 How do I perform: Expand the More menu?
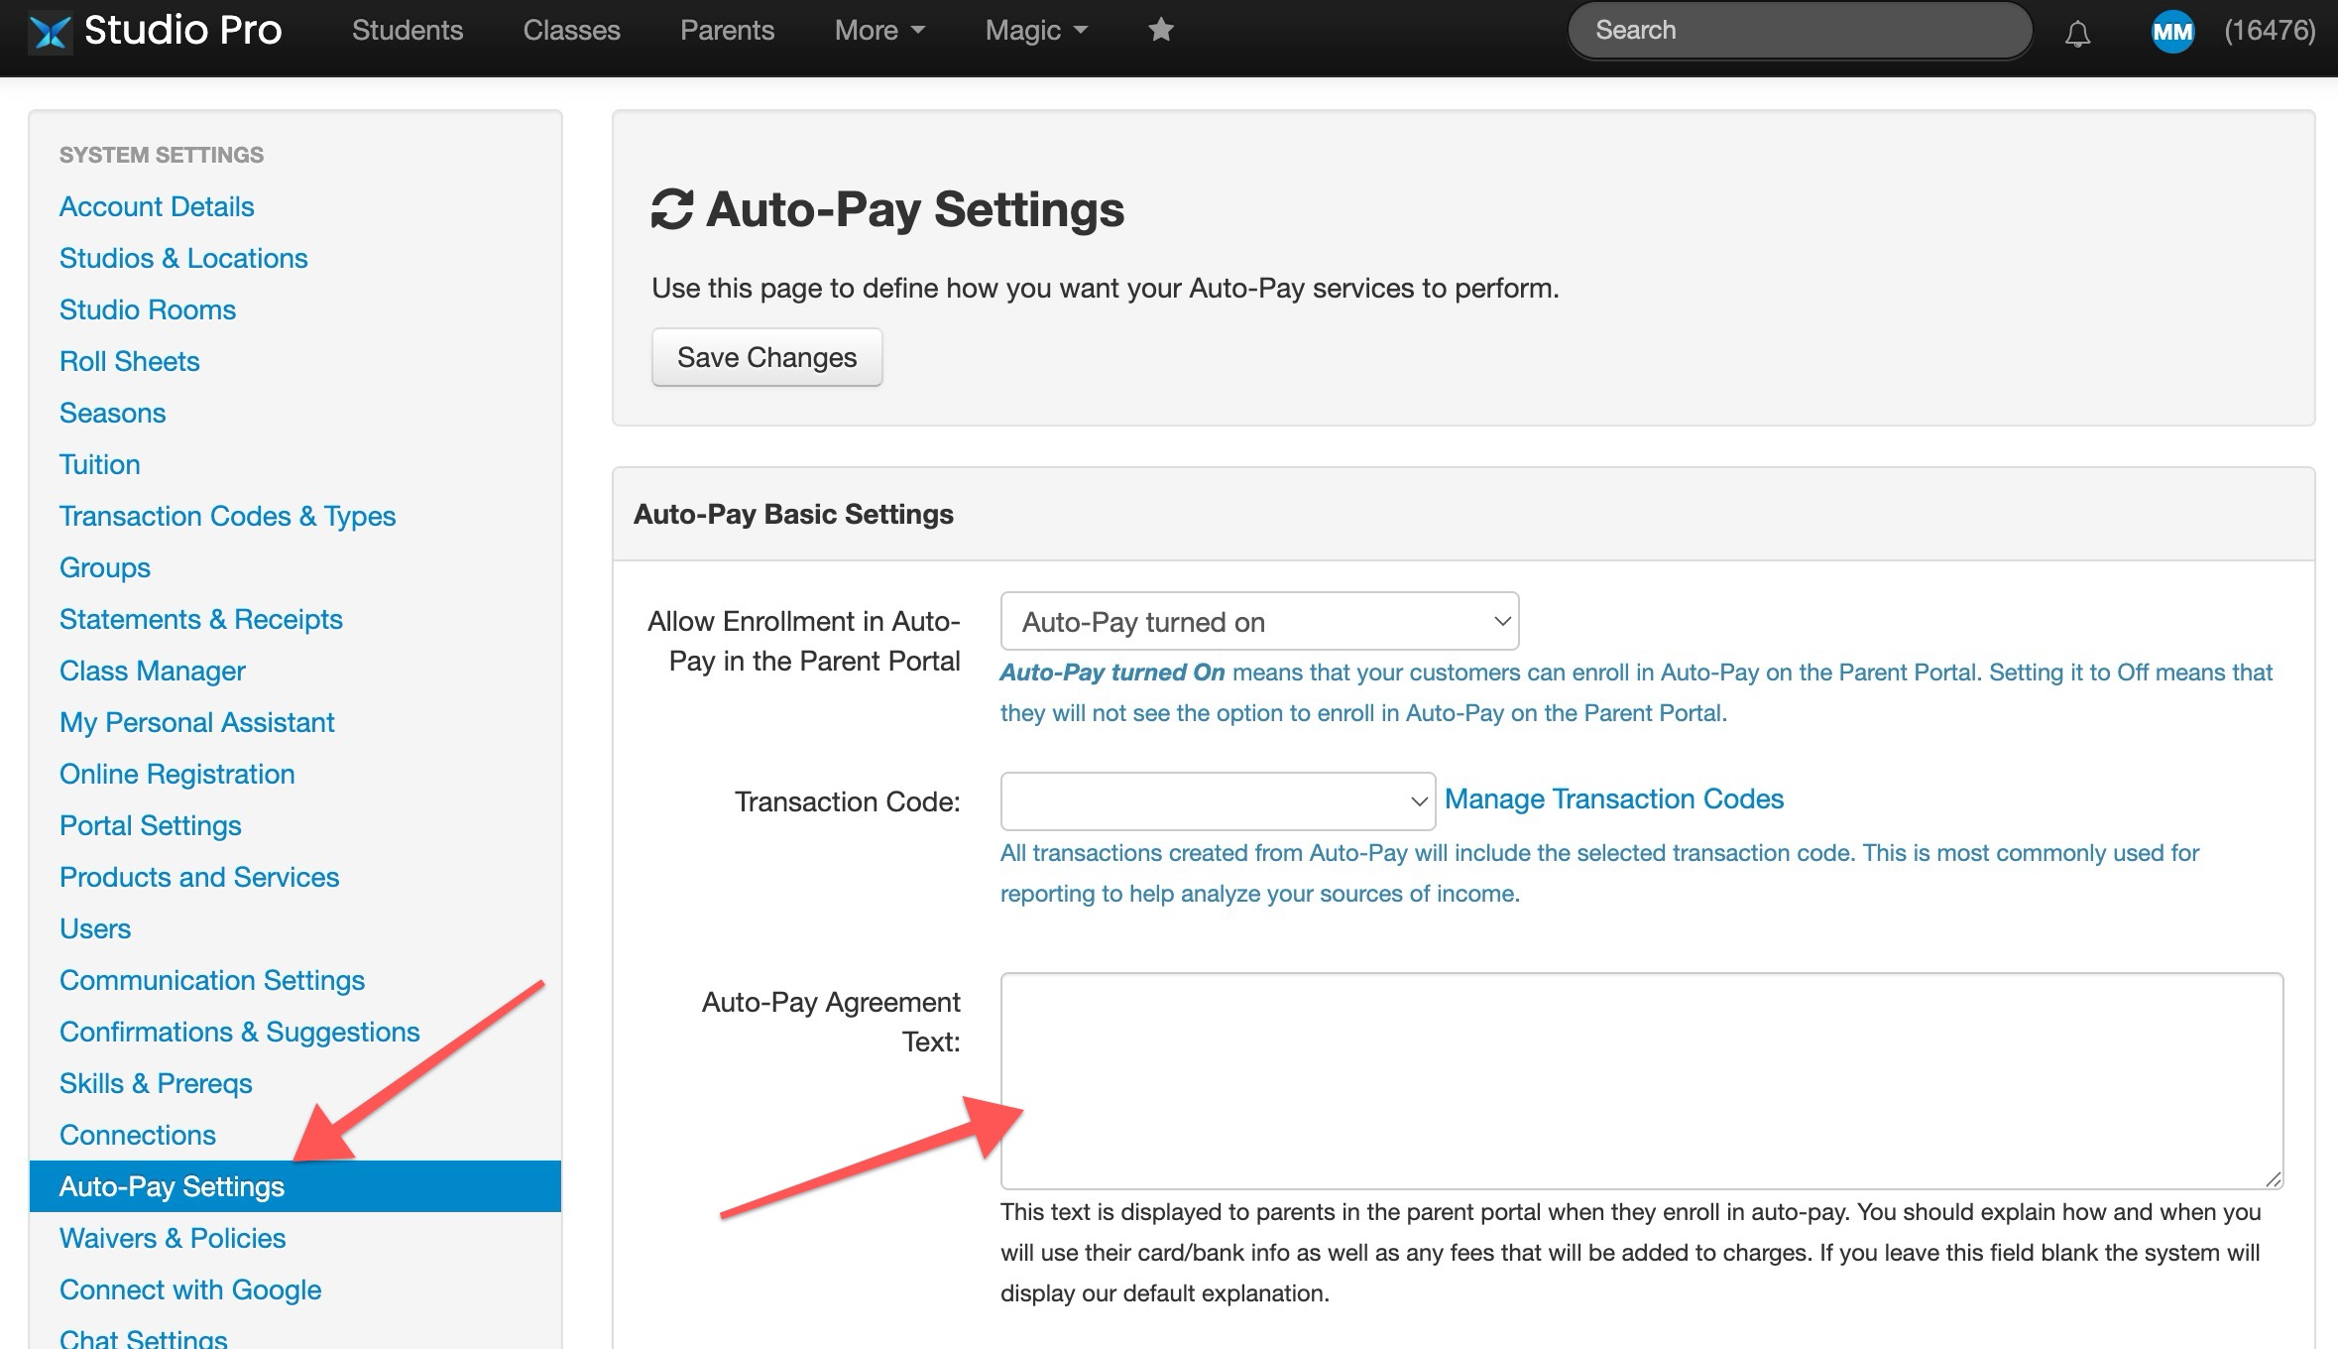pyautogui.click(x=879, y=30)
